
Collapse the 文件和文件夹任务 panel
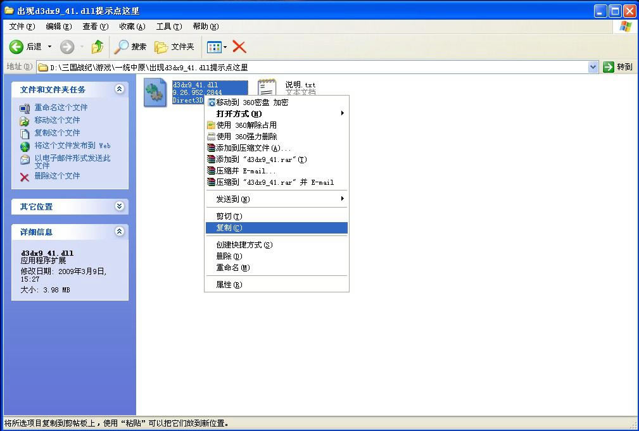point(119,89)
